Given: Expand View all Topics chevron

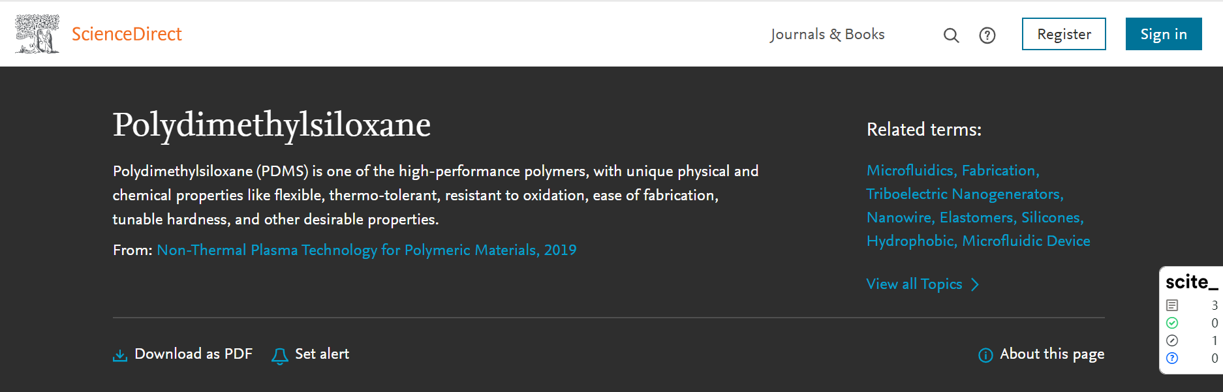Looking at the screenshot, I should point(975,284).
